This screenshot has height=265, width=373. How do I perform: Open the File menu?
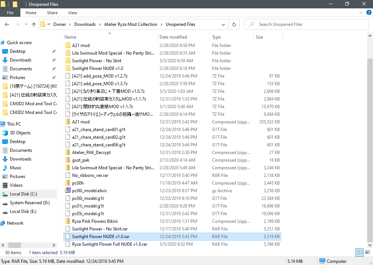(10, 13)
